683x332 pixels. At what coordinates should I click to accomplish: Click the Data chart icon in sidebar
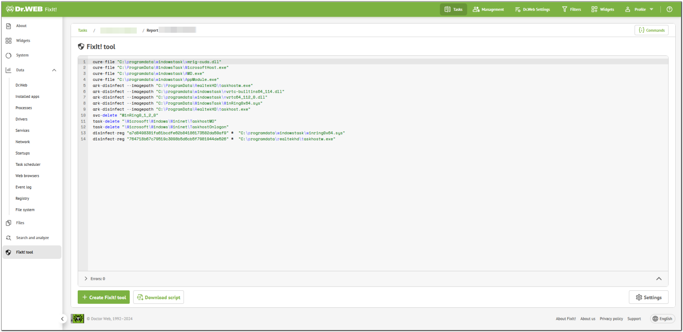pyautogui.click(x=8, y=70)
